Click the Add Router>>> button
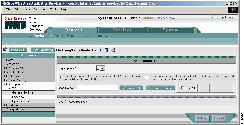The width and height of the screenshot is (244, 125). click(x=131, y=88)
